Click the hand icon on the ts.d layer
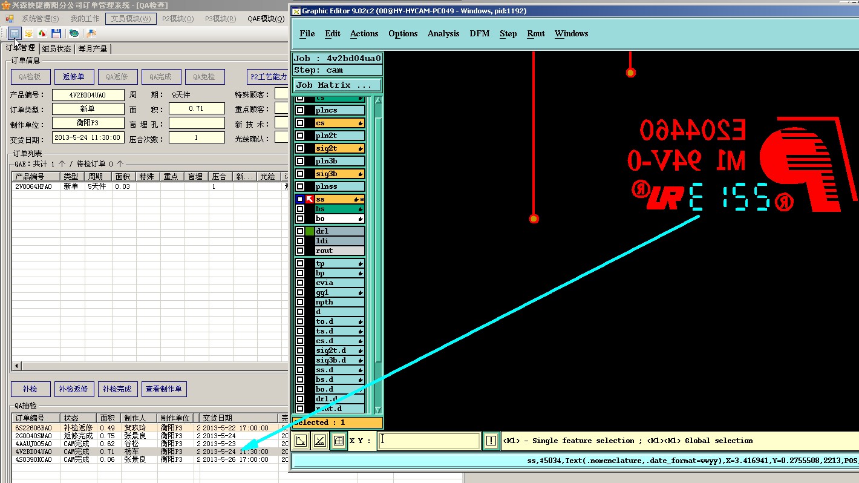Screen dimensions: 859x483 coord(361,331)
